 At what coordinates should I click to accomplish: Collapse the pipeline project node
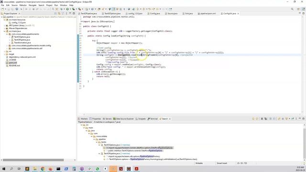click(2, 17)
